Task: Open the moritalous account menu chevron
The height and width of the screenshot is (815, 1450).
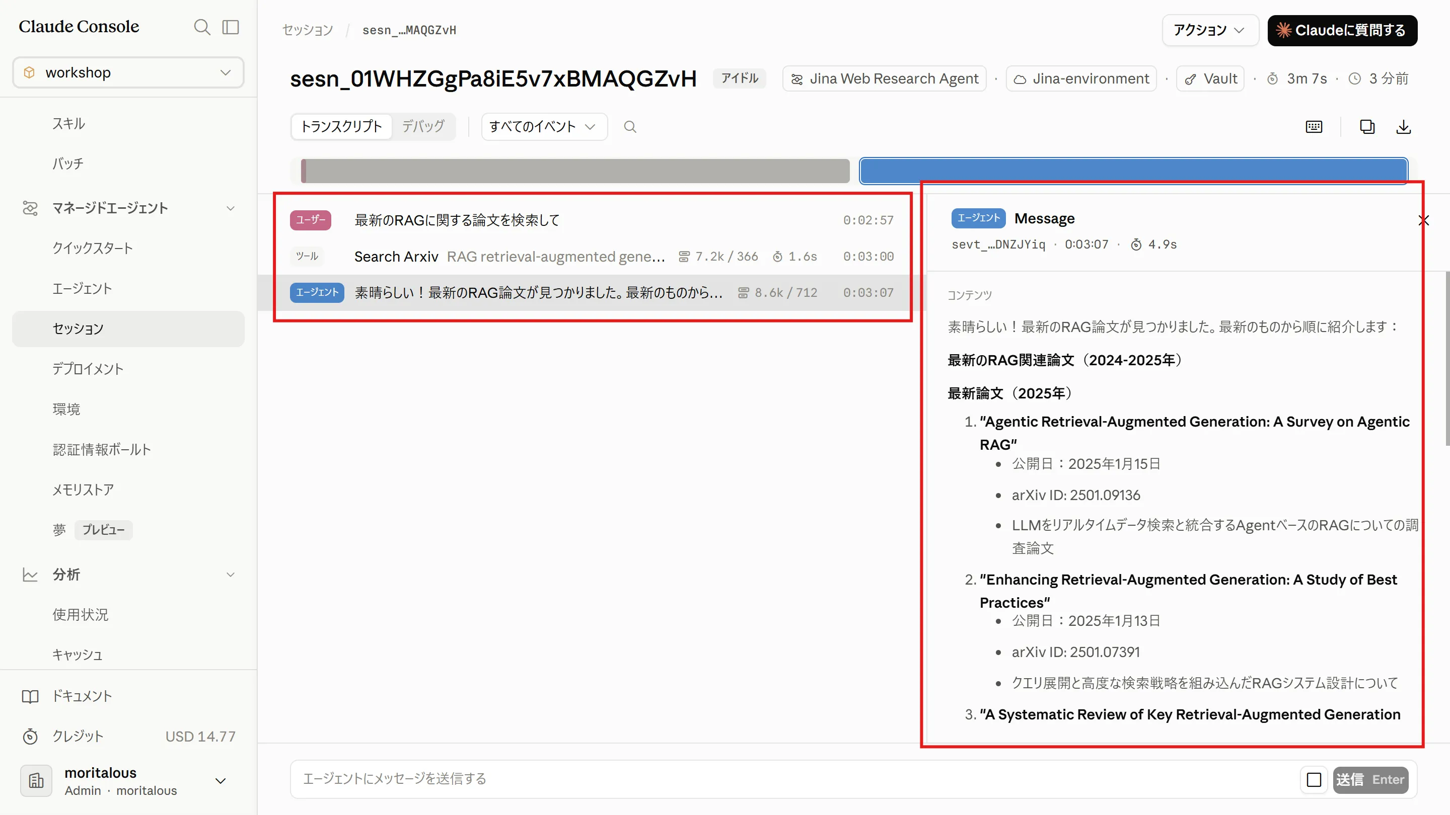Action: (221, 781)
